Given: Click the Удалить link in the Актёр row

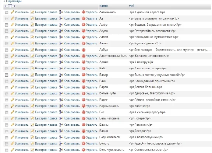Looking at the screenshot, I should (x=92, y=25).
